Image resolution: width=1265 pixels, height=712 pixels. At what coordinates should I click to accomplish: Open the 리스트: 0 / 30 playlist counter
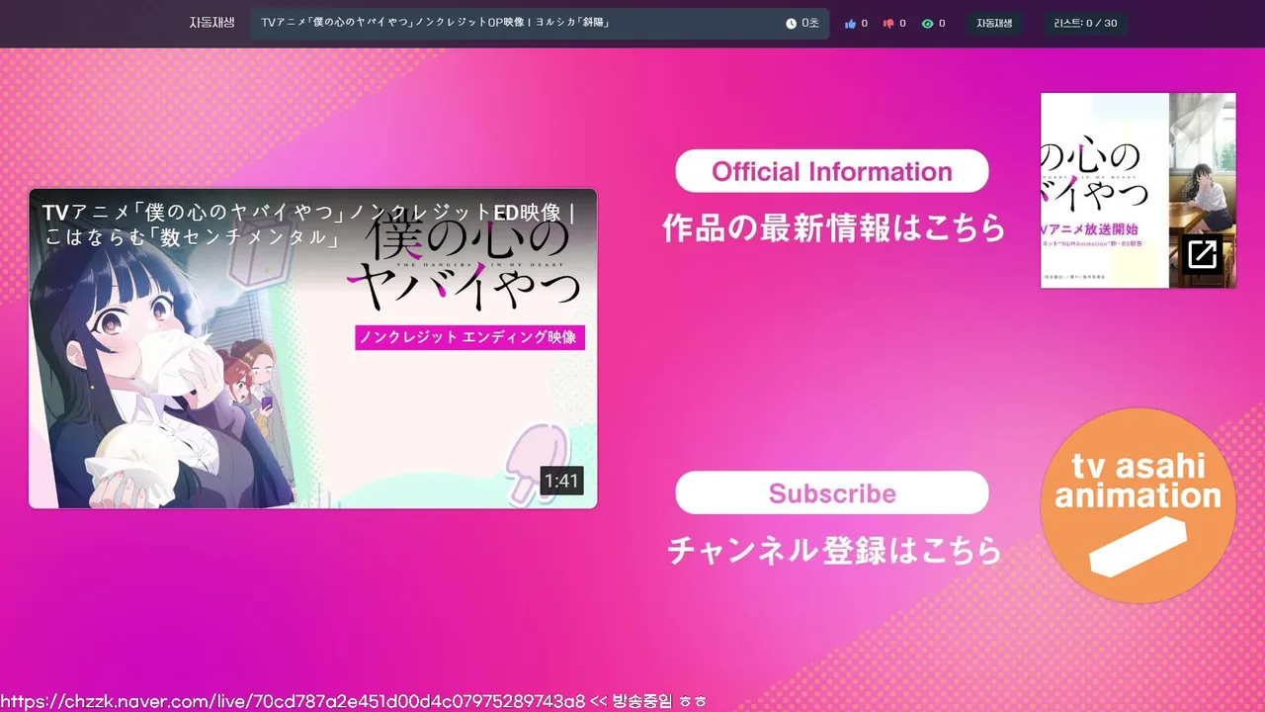pyautogui.click(x=1085, y=23)
